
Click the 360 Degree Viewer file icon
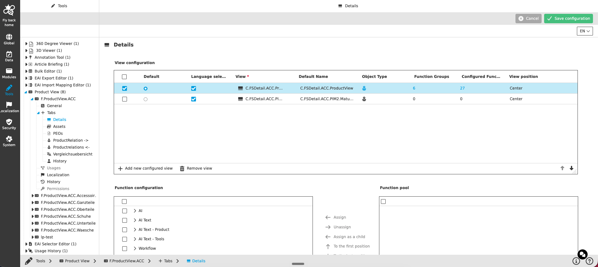click(x=31, y=44)
